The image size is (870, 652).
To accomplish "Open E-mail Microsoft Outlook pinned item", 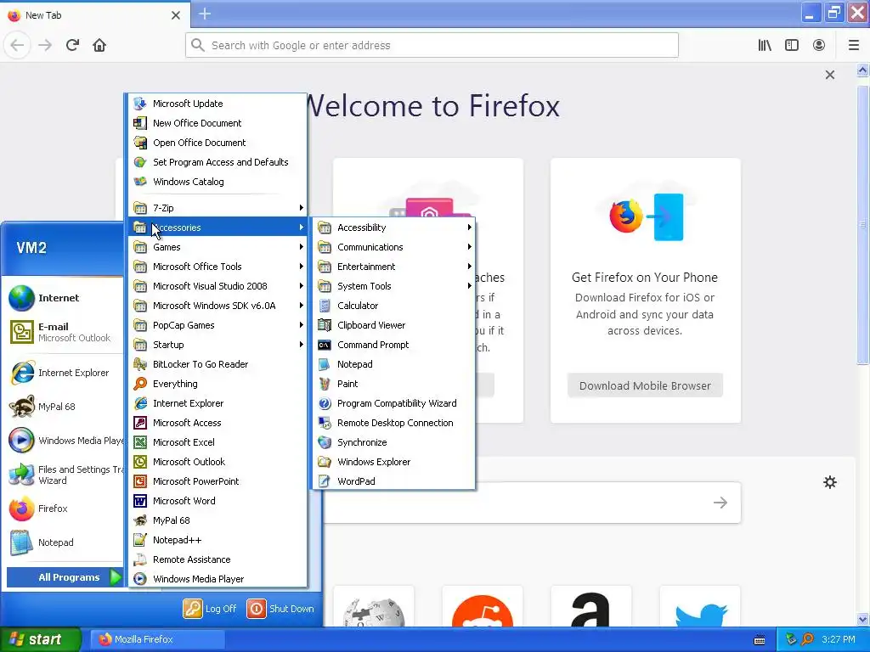I will tap(64, 332).
